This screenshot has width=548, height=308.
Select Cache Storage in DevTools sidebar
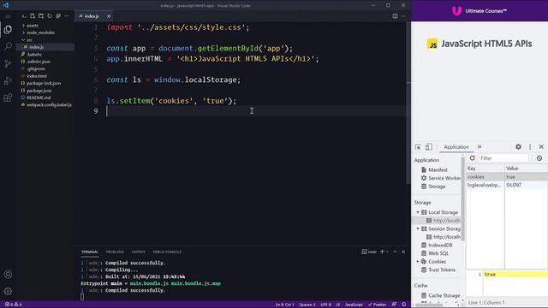click(444, 295)
